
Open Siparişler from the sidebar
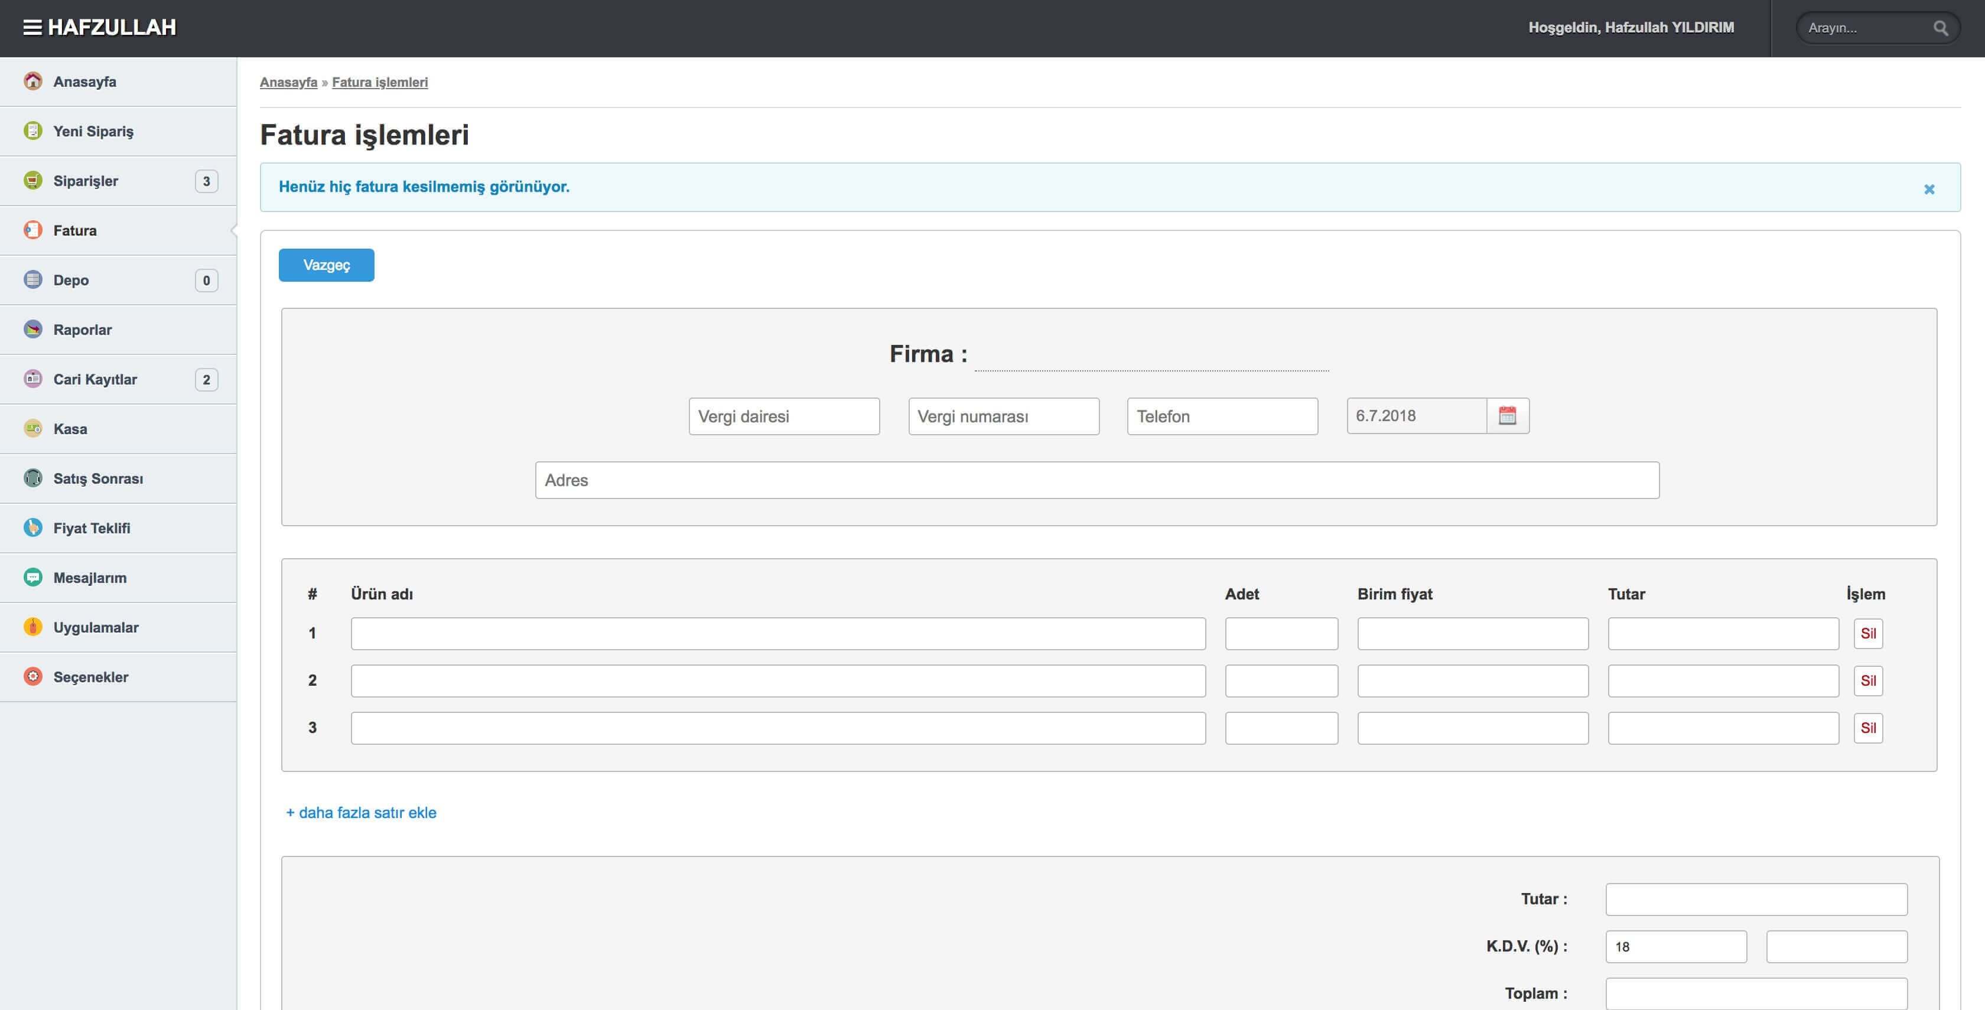click(x=86, y=181)
